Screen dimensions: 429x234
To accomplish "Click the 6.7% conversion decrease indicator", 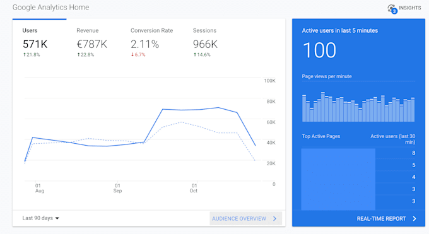I will click(138, 55).
